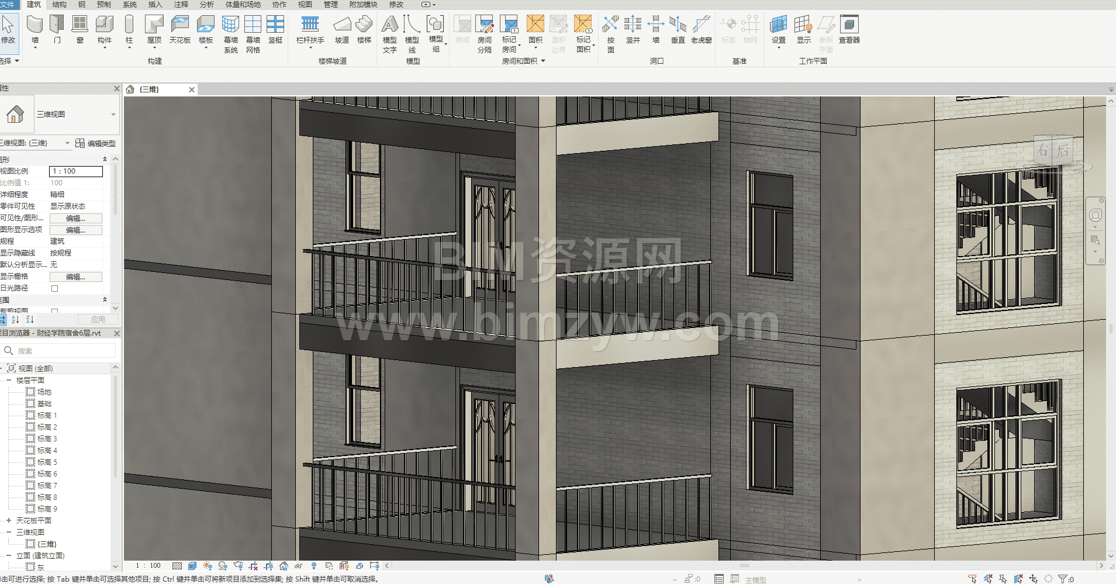The image size is (1116, 584).
Task: Select the Shaft opening (竖井) tool
Action: click(633, 30)
